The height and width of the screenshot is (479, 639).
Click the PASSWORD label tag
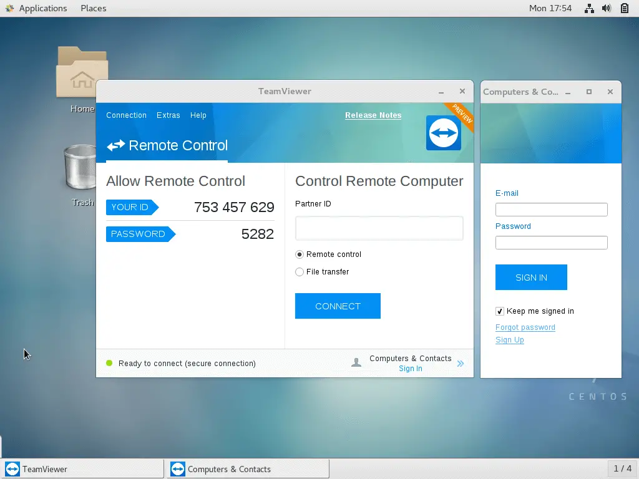[140, 235]
